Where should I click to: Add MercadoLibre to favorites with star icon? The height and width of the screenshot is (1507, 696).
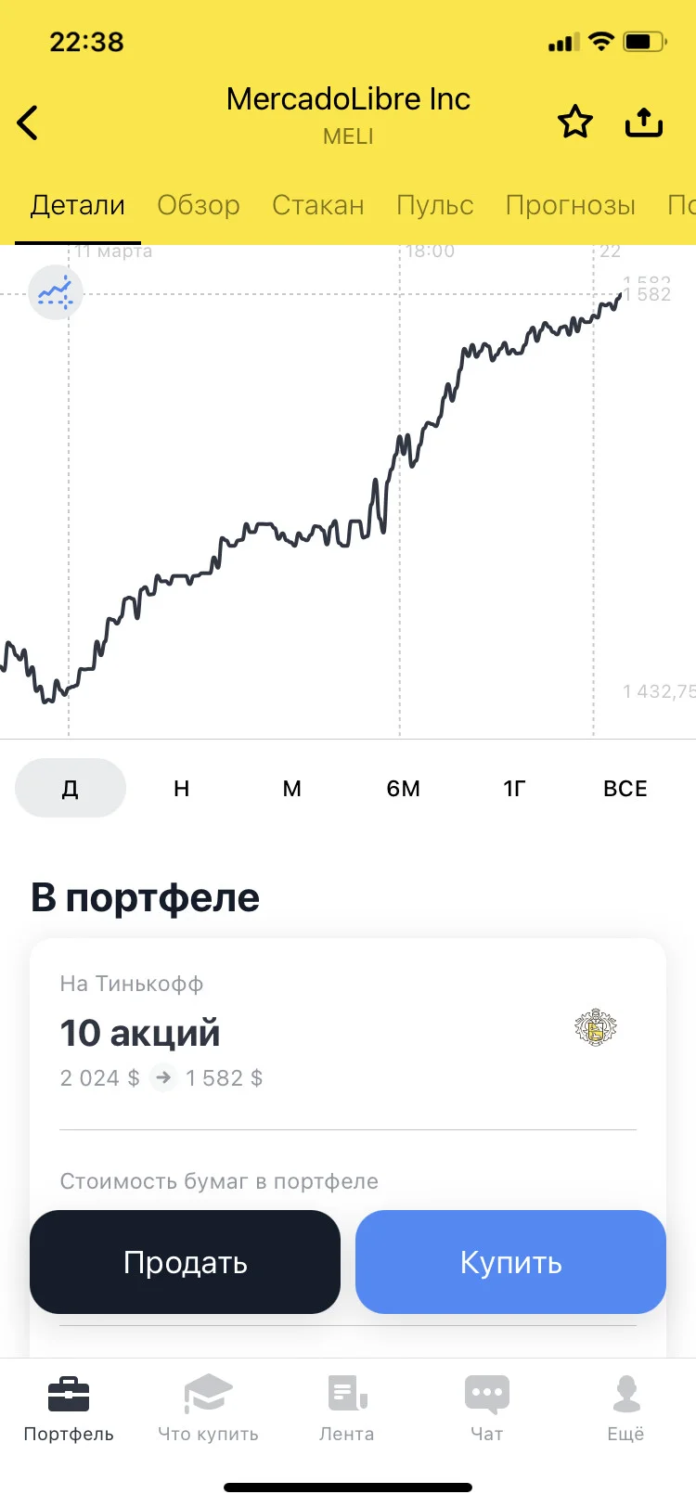click(x=575, y=122)
